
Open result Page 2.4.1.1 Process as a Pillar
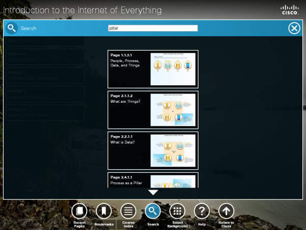click(129, 180)
